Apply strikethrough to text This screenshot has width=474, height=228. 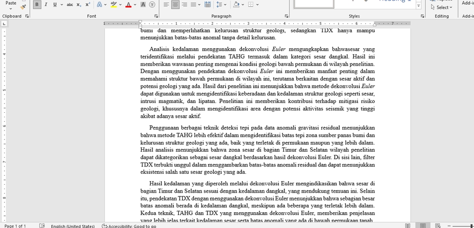tap(70, 4)
